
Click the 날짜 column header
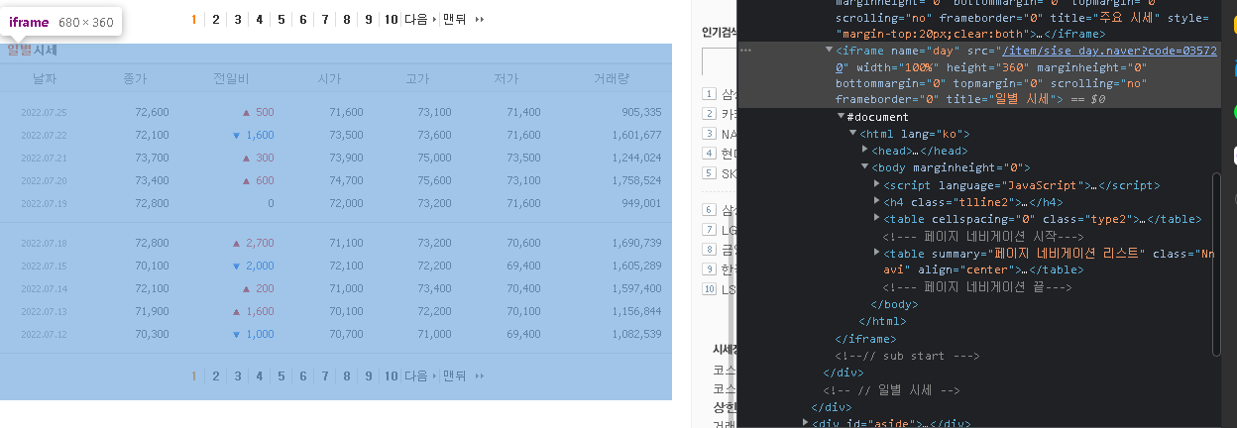click(44, 78)
